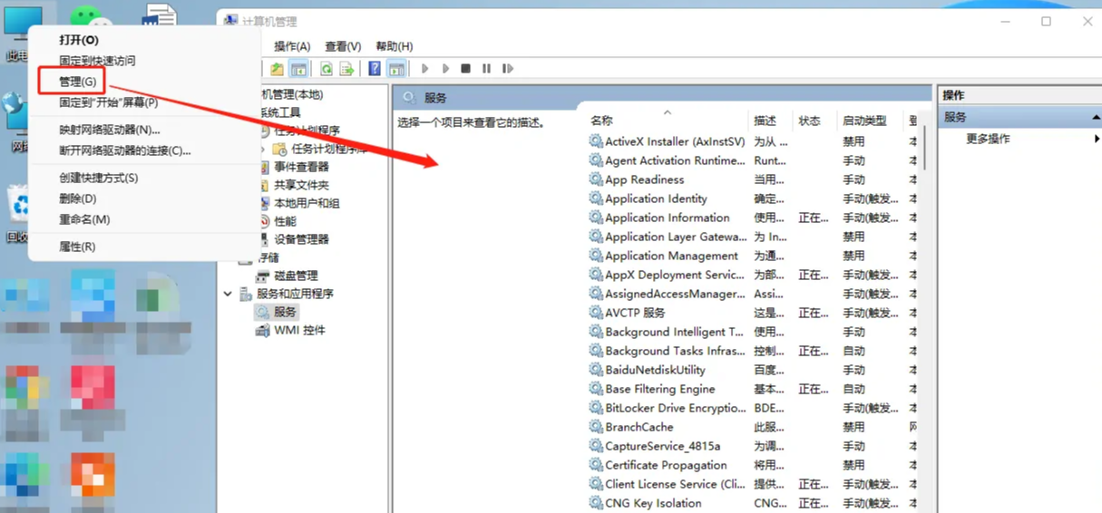The image size is (1102, 513).
Task: Select the Client License Service row
Action: click(753, 484)
